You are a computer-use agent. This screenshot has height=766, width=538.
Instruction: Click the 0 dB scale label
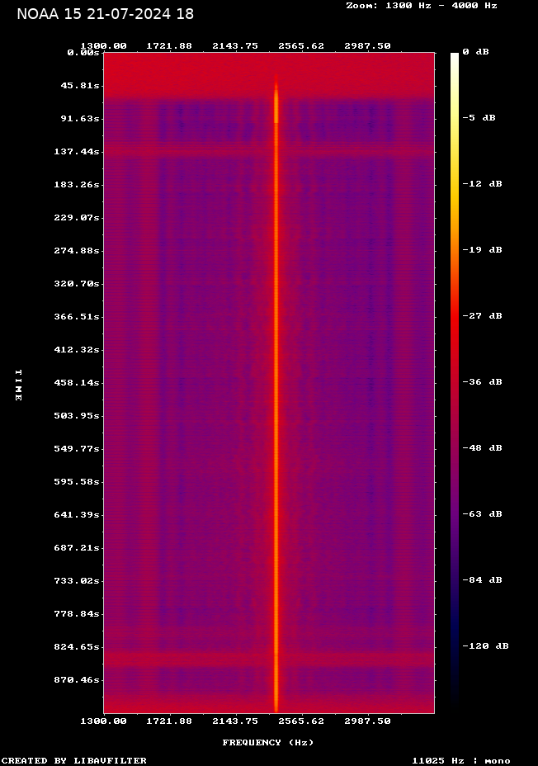coord(475,52)
